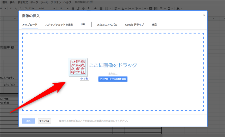Screen dimensions: 225x137
Task: Select the アップロード tab
Action: [30, 25]
